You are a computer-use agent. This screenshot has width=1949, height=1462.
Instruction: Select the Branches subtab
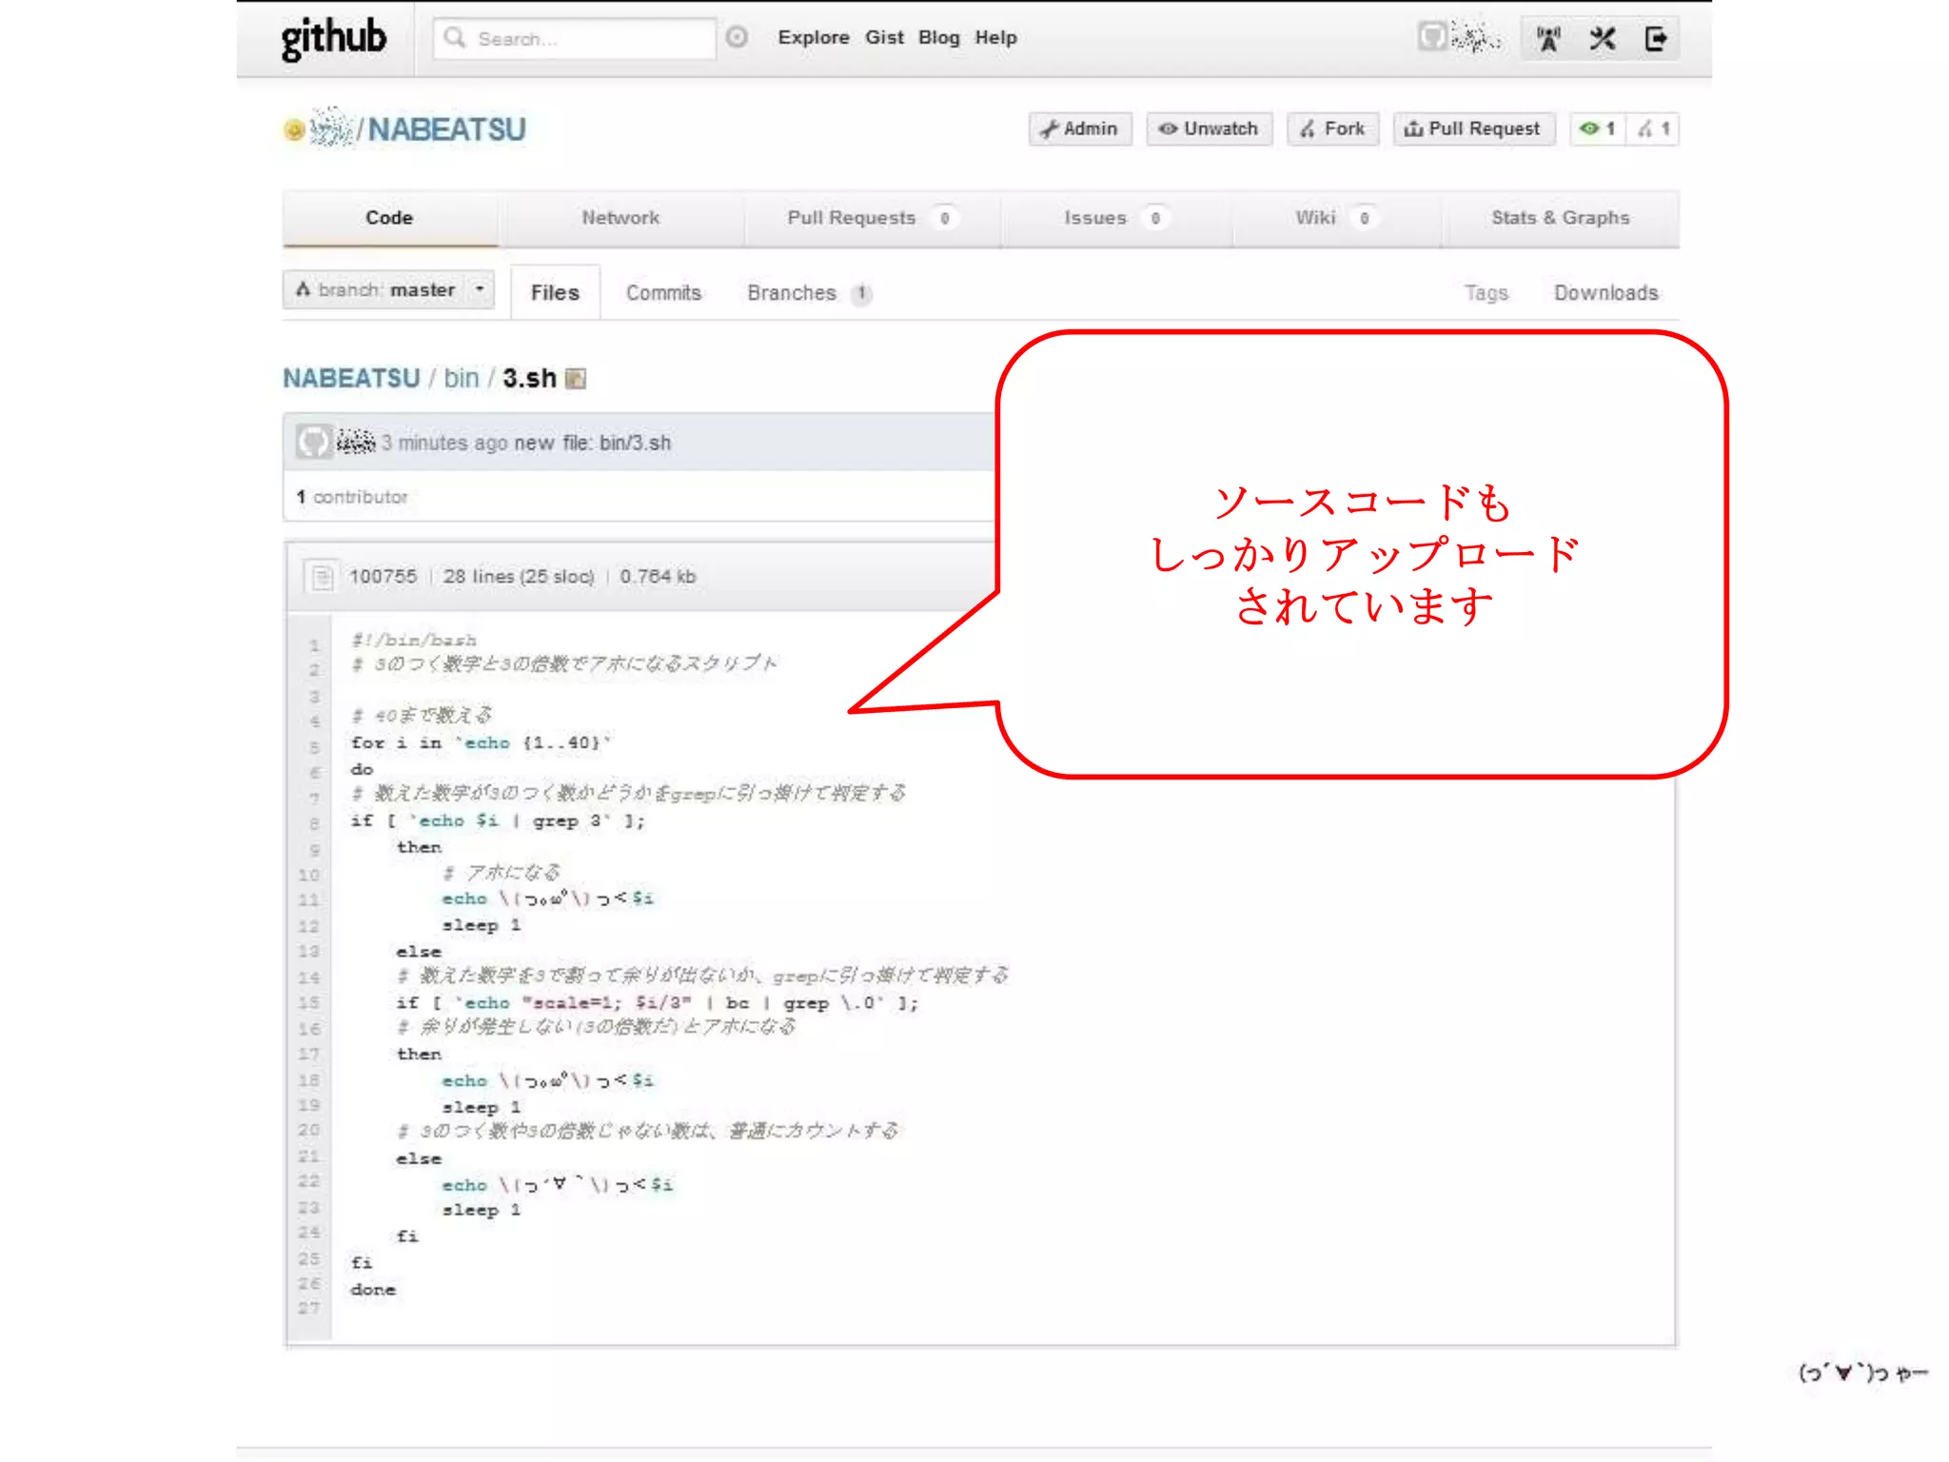tap(808, 293)
